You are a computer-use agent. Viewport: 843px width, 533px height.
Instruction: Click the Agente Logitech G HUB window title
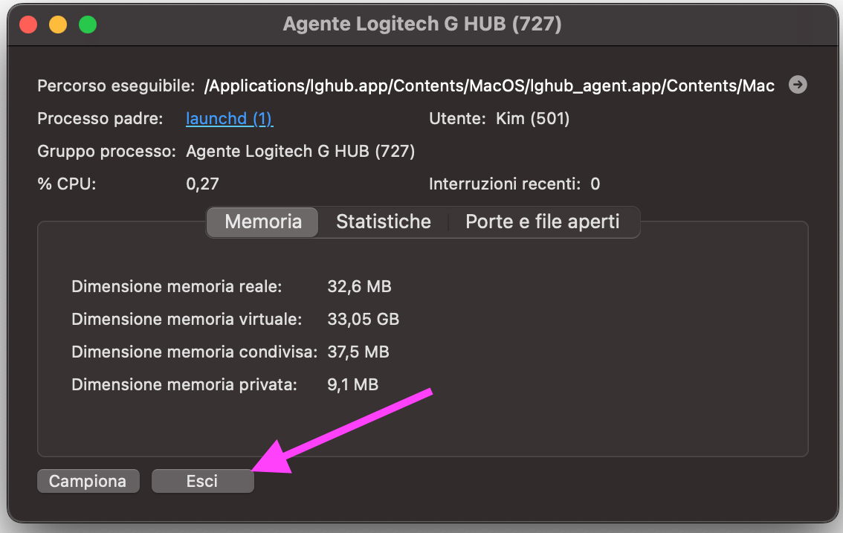click(x=422, y=25)
